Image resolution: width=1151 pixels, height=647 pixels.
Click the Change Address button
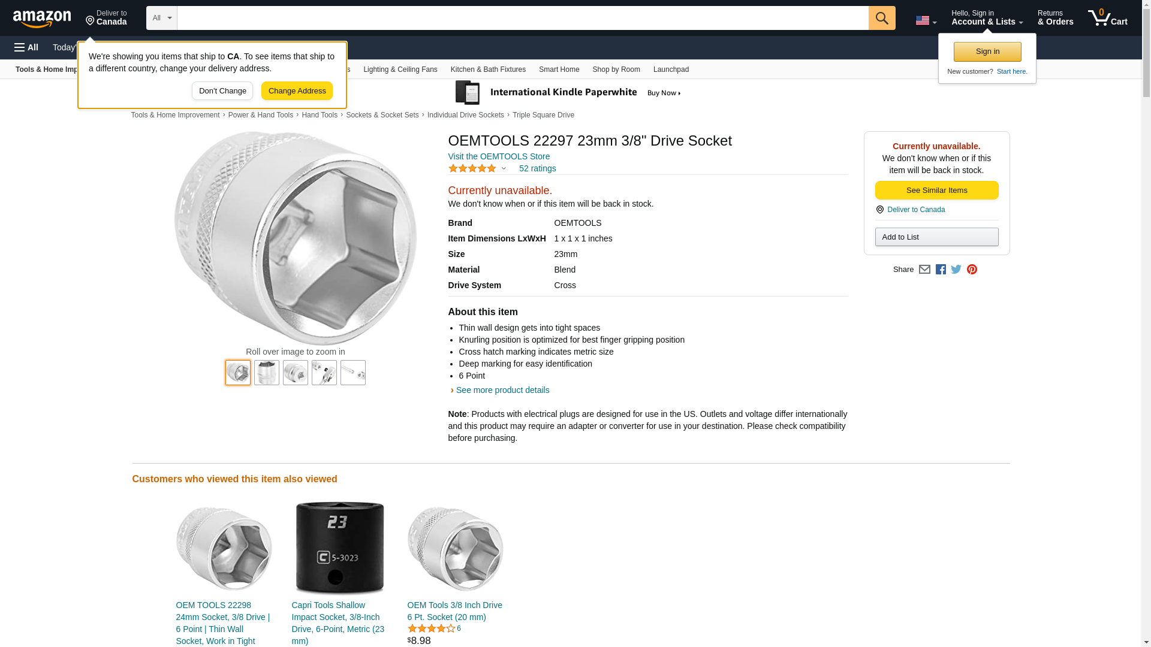[x=297, y=91]
